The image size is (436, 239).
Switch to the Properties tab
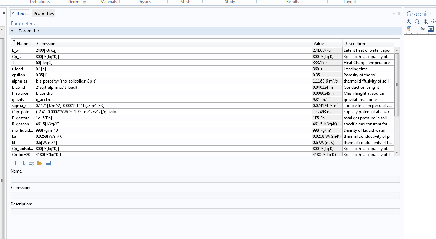coord(43,14)
